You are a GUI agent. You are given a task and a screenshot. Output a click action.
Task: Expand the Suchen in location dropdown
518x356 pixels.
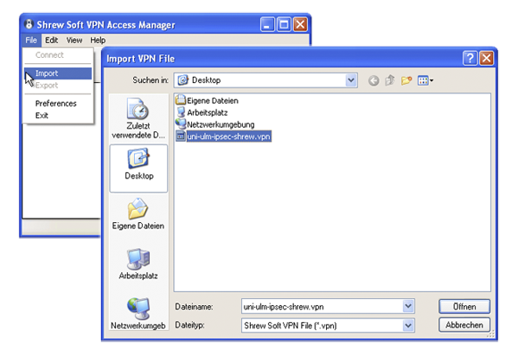pyautogui.click(x=351, y=80)
